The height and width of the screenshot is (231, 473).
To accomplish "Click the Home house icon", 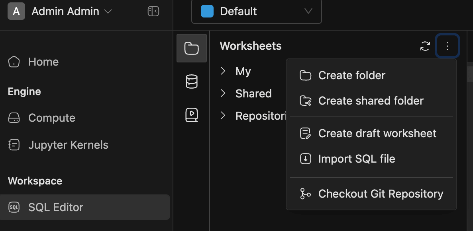I will (x=14, y=62).
